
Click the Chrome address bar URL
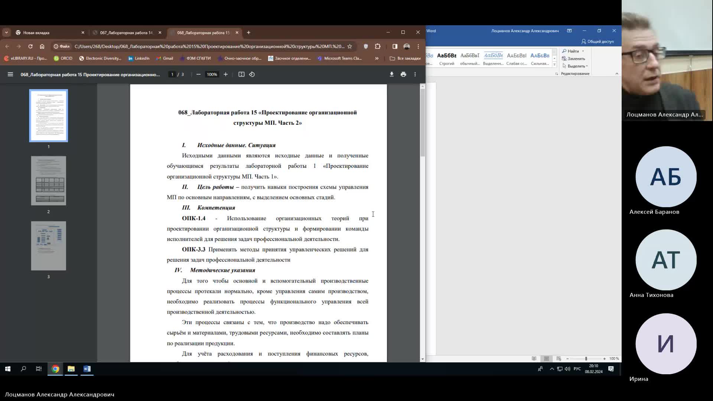click(x=209, y=46)
